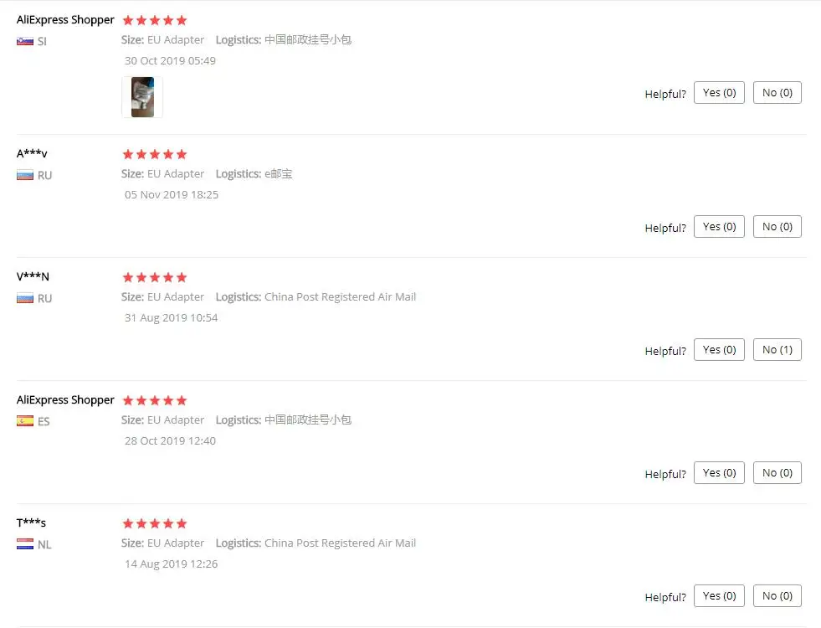Click the five-star rating of A***v's review

[x=155, y=155]
